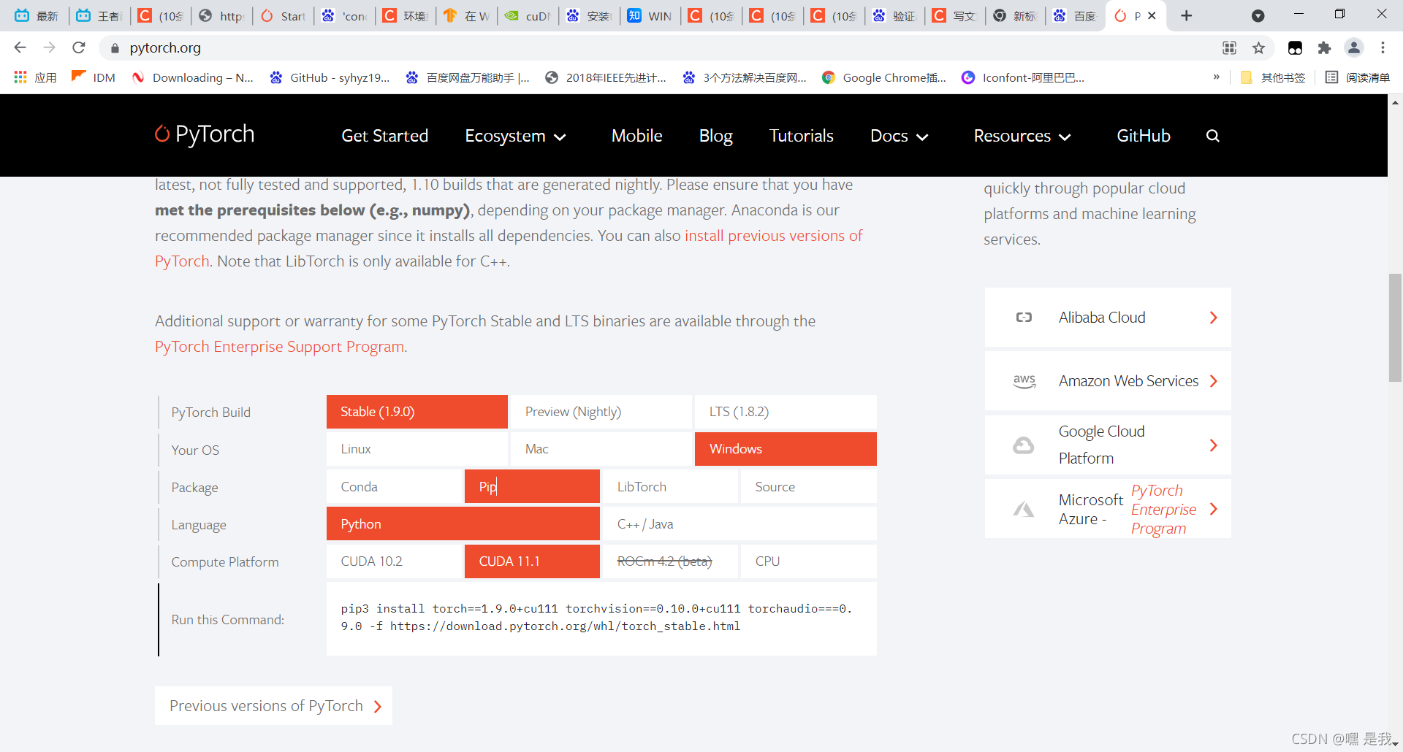Open GitHub from the nav bar
The image size is (1403, 752).
(1143, 136)
